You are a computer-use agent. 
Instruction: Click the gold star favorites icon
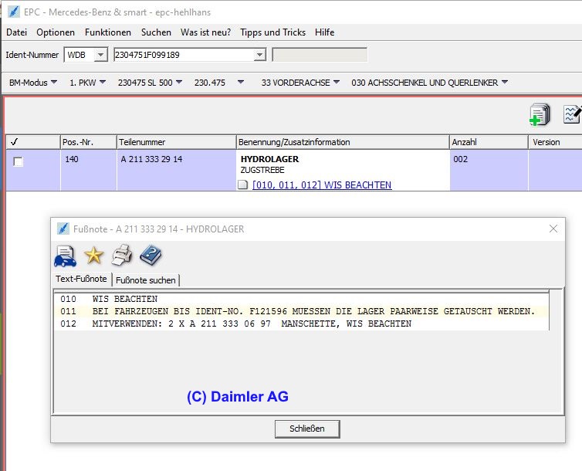point(93,256)
